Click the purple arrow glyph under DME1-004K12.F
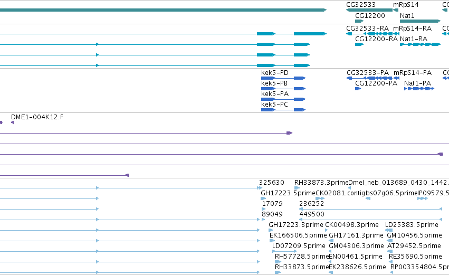This screenshot has height=275, width=449. point(12,122)
